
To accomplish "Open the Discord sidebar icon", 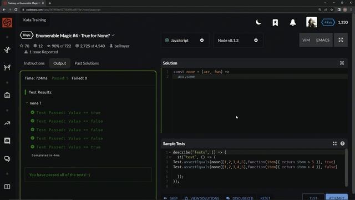I will pos(7,141).
